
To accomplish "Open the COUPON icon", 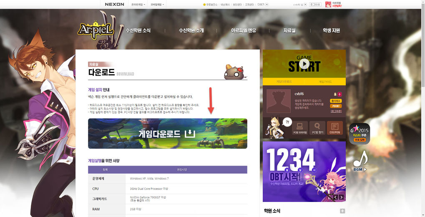I will tap(334, 128).
